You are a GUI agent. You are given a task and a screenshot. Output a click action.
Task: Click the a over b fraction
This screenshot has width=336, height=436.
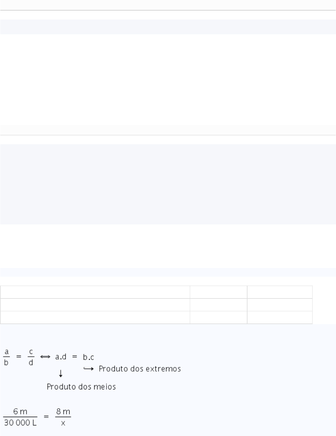tap(6, 357)
